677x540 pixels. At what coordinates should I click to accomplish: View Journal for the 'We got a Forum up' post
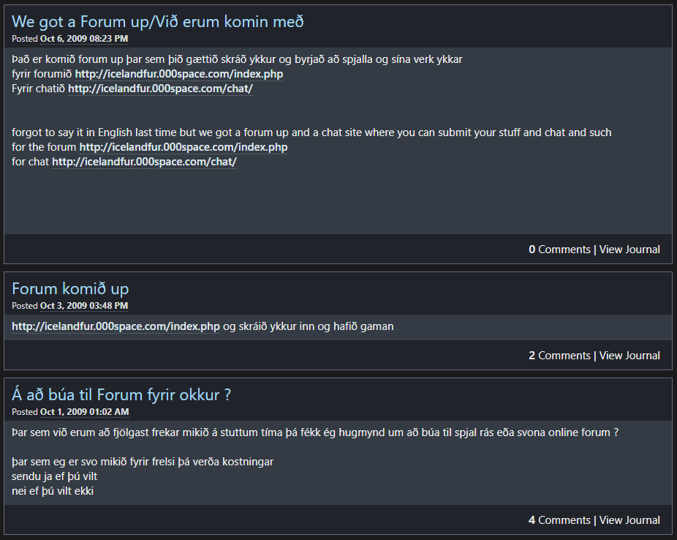pos(629,250)
